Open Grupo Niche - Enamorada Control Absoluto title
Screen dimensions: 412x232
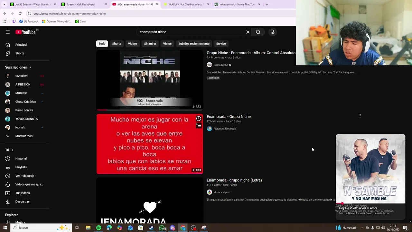(x=251, y=53)
